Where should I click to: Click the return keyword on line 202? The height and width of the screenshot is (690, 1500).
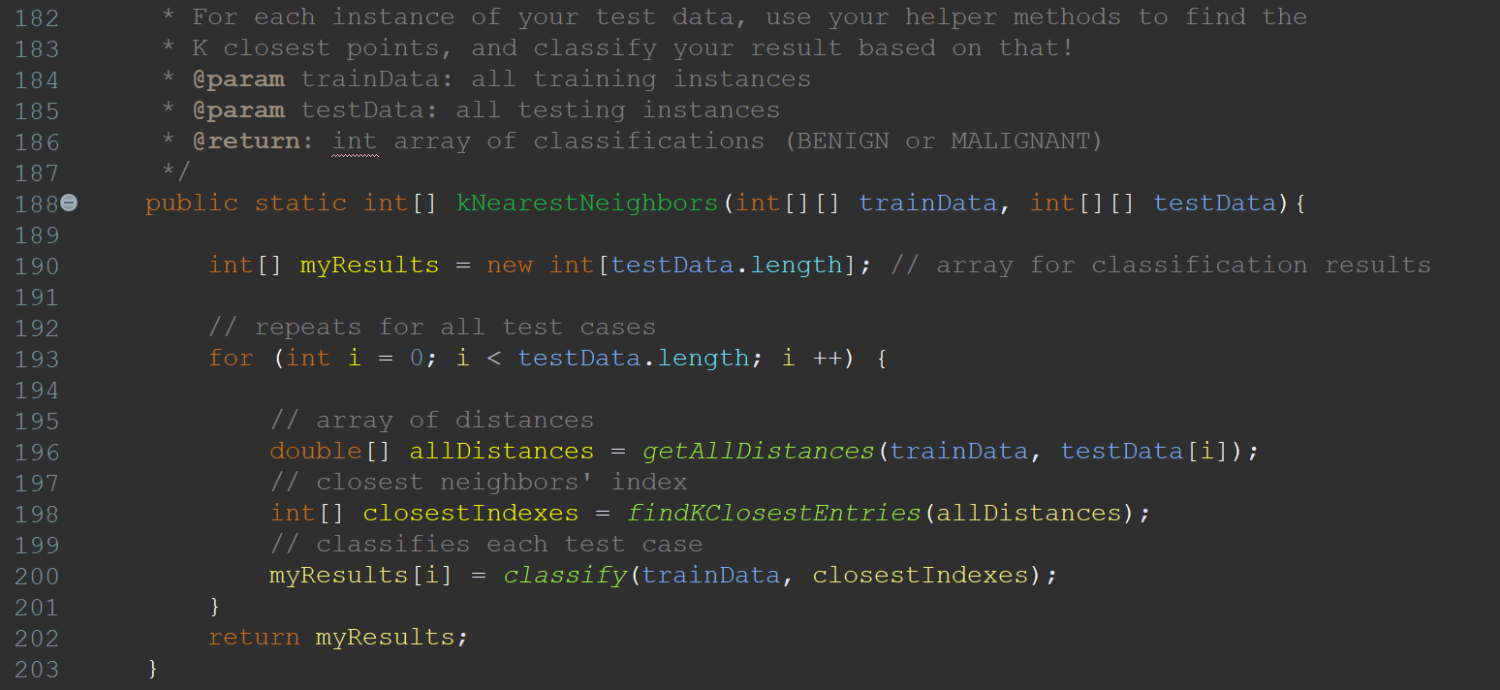[254, 638]
